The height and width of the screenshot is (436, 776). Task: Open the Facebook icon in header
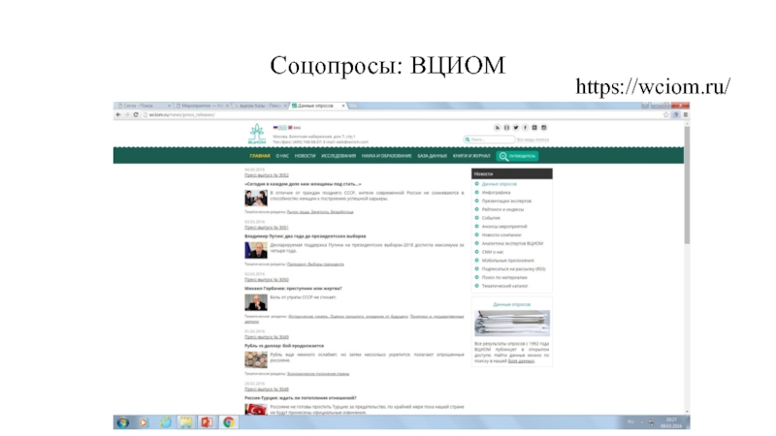coord(525,128)
